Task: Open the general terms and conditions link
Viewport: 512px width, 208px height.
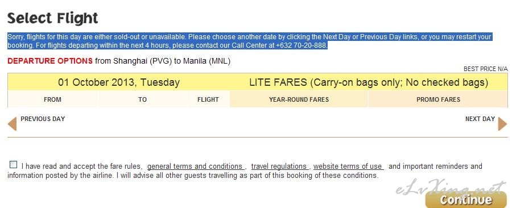Action: coord(195,167)
